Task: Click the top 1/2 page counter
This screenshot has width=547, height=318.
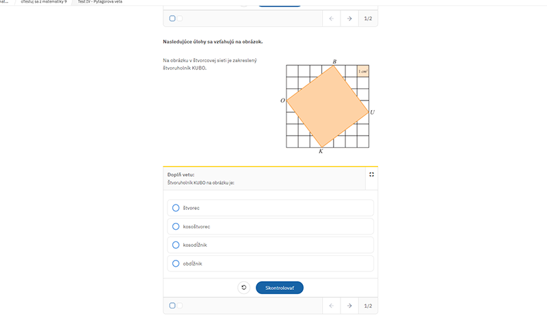Action: [368, 18]
